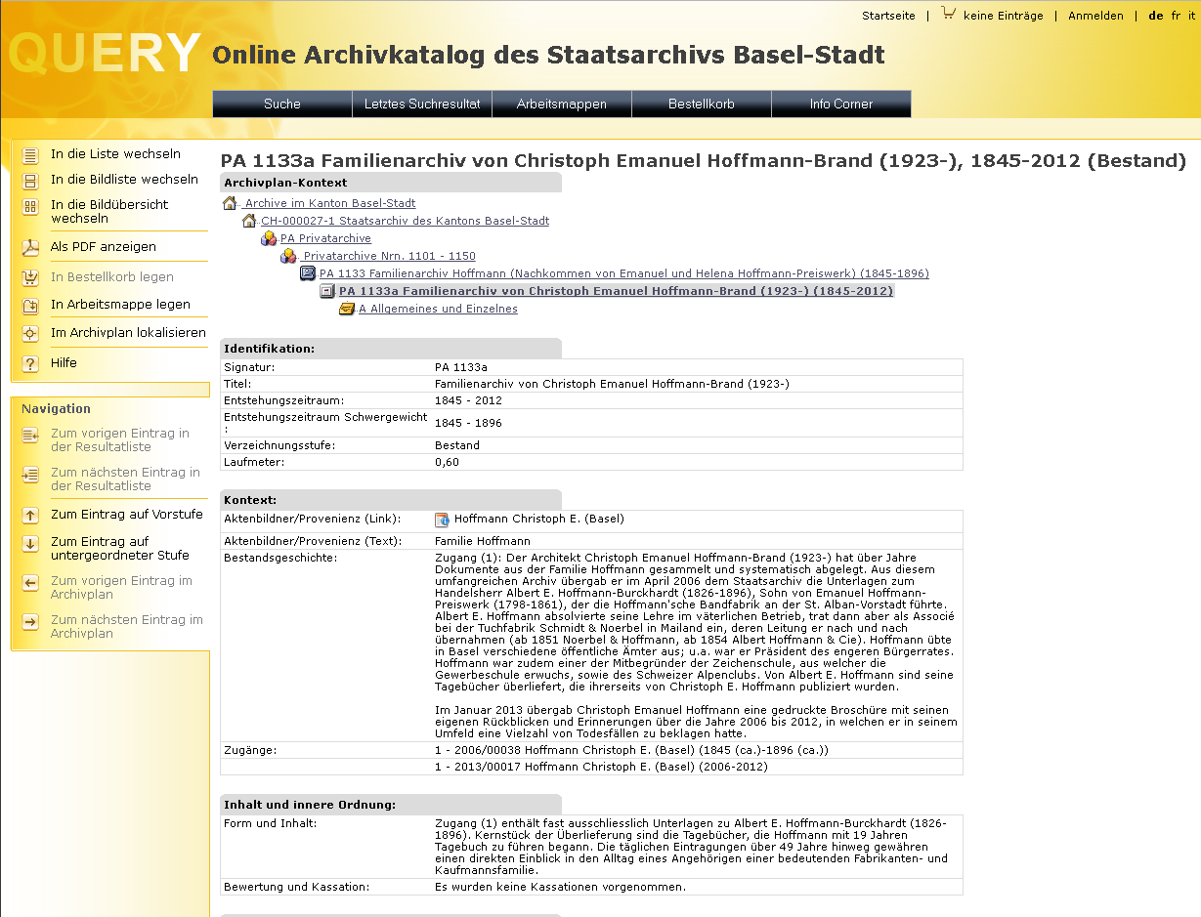Click the Hilfe question mark icon

[30, 363]
